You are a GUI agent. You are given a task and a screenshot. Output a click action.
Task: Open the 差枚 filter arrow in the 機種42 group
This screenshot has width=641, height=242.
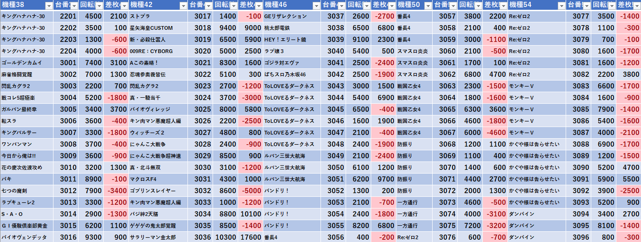[x=259, y=6]
